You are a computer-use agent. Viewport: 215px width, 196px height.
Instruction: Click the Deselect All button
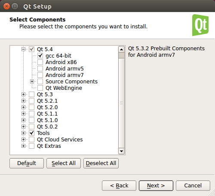101,163
